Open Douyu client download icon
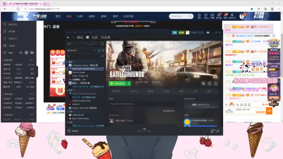This screenshot has height=159, width=283. pos(219,16)
